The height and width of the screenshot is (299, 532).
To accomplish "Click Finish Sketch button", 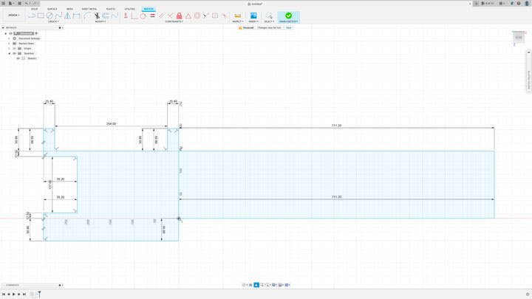I will click(289, 17).
